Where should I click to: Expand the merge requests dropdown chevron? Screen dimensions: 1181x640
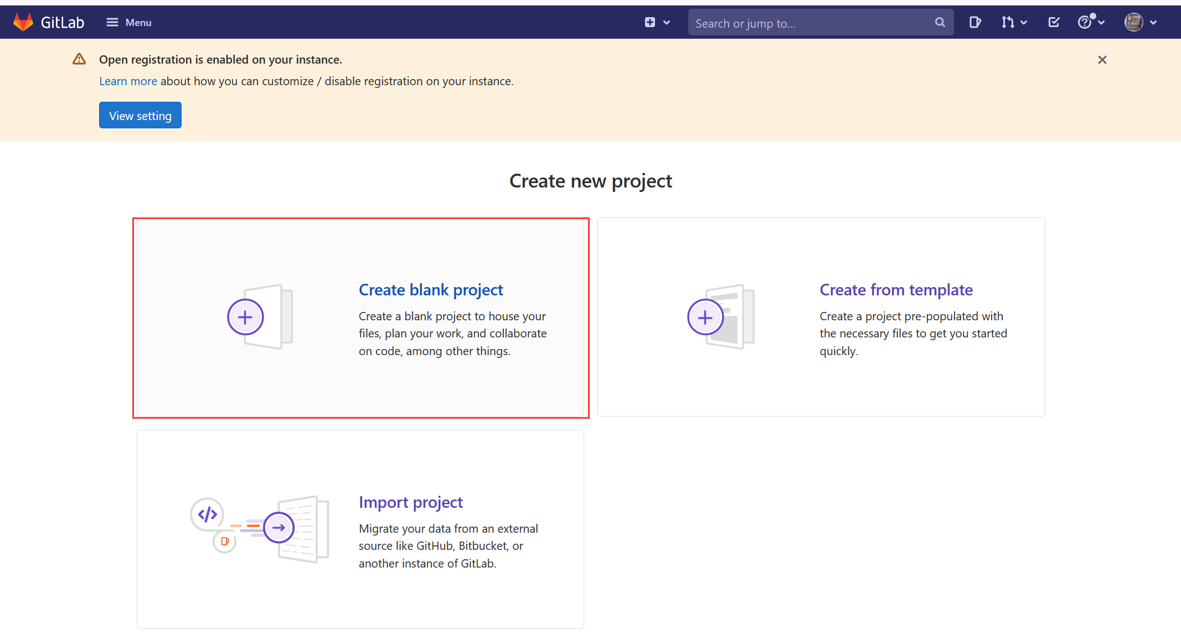point(1024,22)
